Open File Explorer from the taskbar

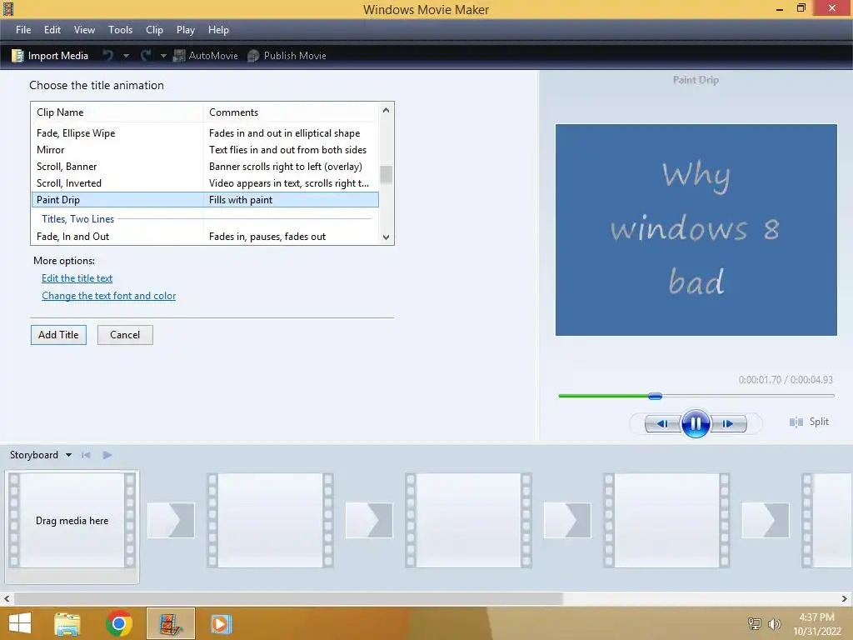[x=67, y=623]
